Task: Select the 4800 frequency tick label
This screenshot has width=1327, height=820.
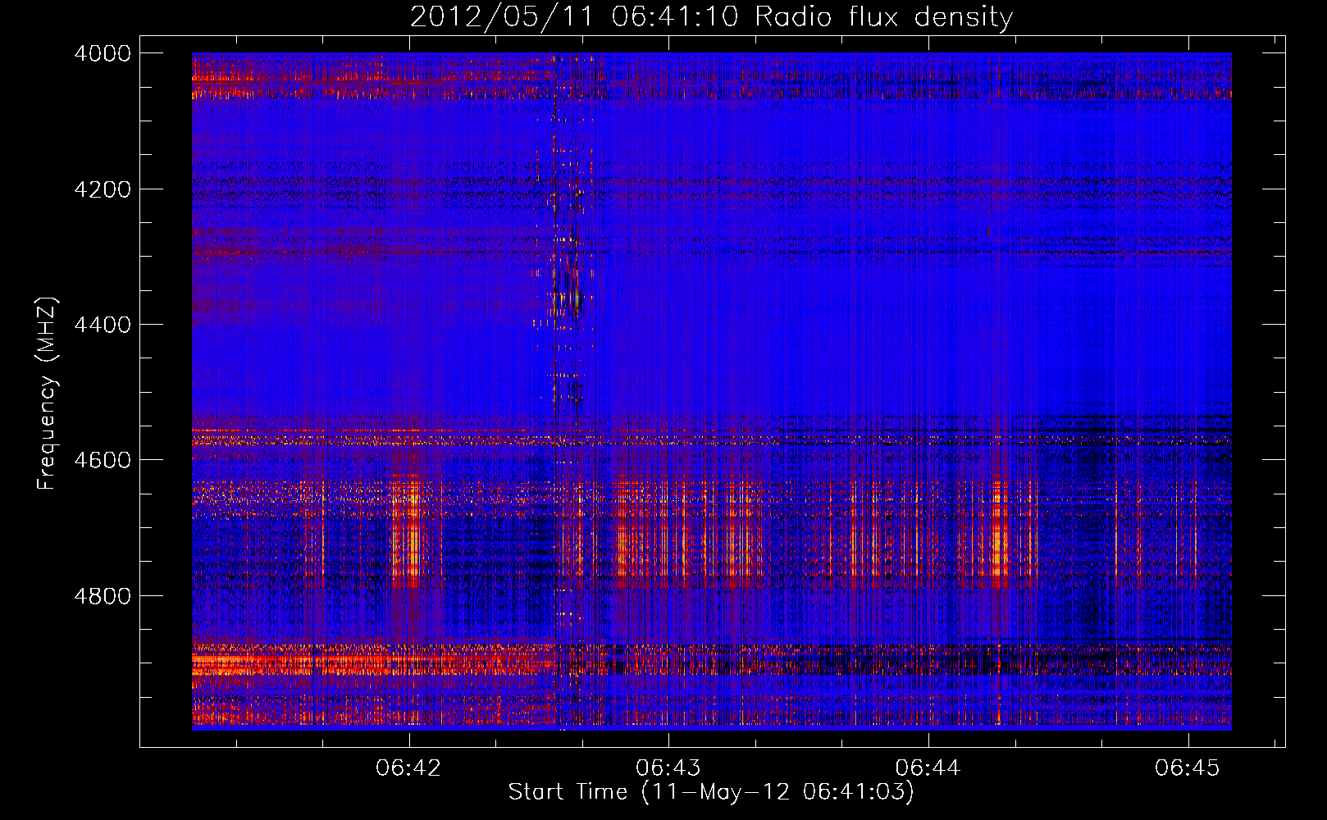Action: (103, 595)
